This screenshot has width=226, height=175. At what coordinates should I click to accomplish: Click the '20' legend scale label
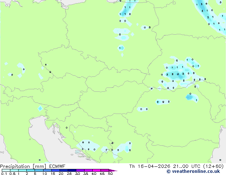pos(61,174)
